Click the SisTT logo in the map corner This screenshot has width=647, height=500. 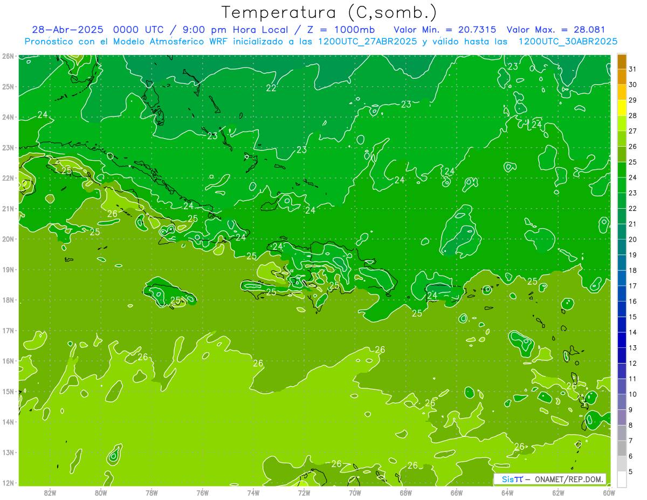point(512,479)
